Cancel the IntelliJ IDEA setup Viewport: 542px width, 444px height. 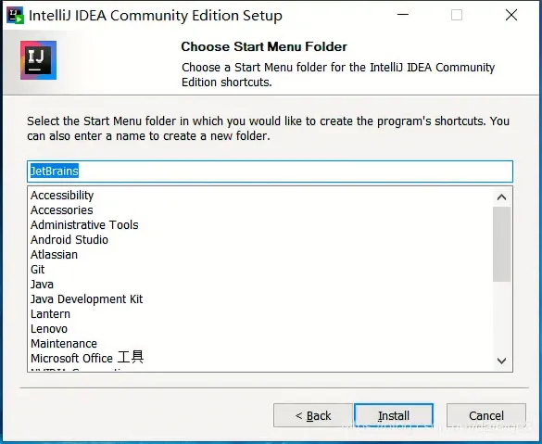coord(486,415)
